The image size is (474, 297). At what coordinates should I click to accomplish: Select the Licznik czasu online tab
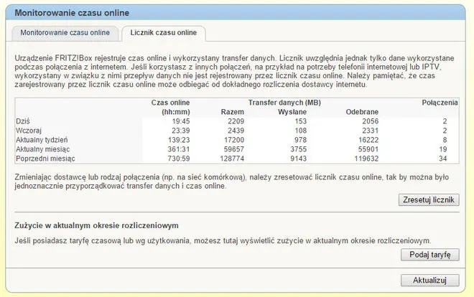(x=164, y=33)
